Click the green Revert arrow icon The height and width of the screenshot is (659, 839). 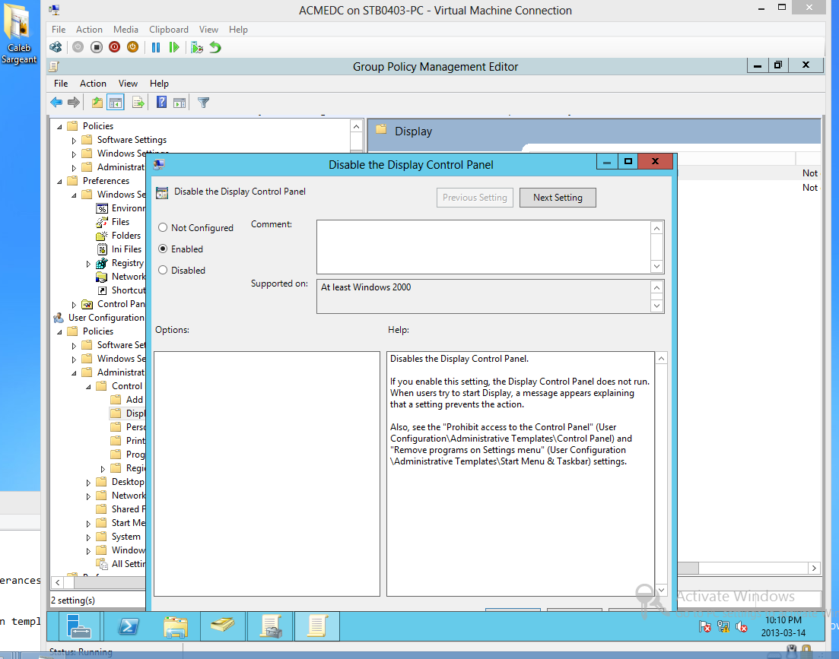[215, 47]
